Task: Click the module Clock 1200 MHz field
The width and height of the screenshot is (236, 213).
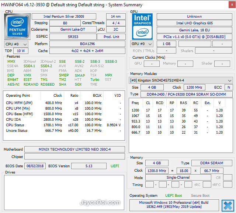Action: pyautogui.click(x=194, y=87)
